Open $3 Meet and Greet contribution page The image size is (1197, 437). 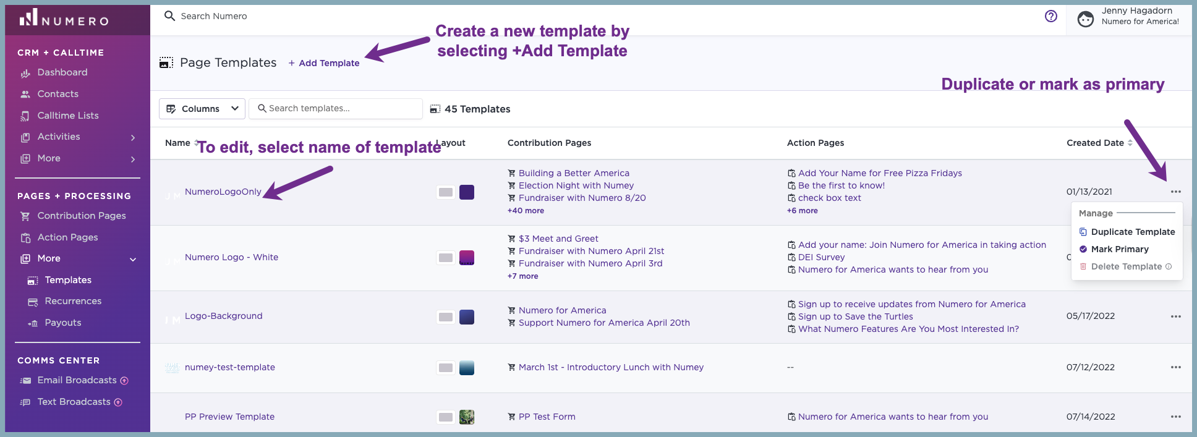tap(558, 239)
